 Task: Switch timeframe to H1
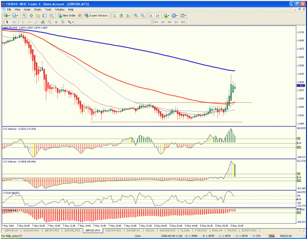click(x=163, y=22)
